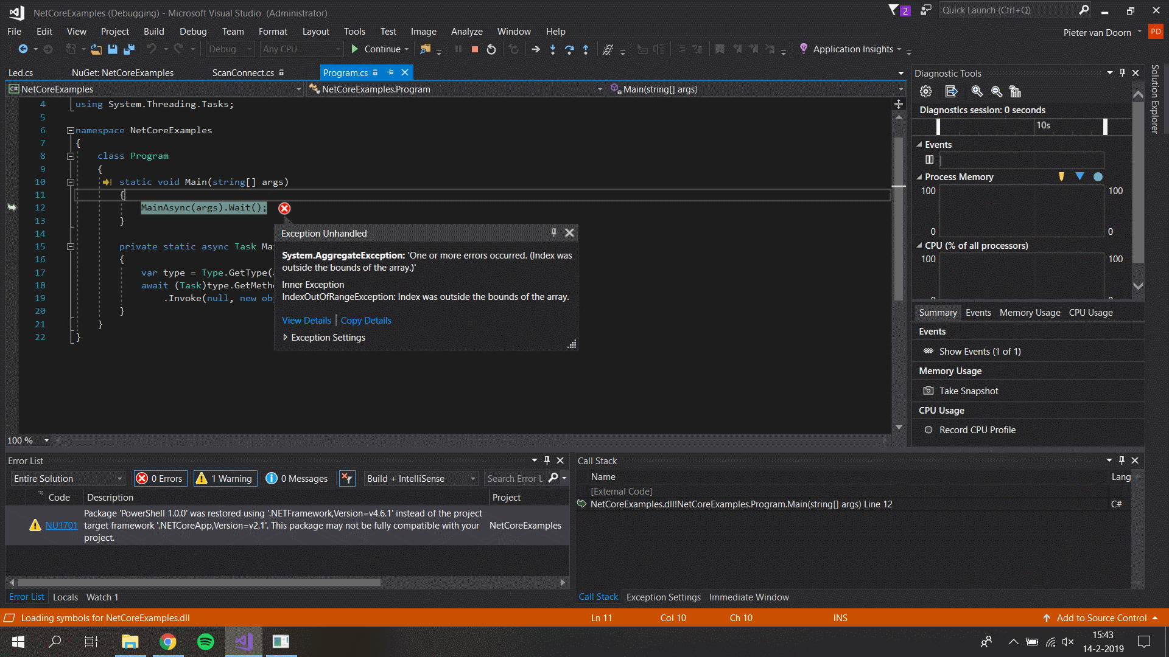The height and width of the screenshot is (657, 1169).
Task: Click the Diagnostic Tools Zoom In magnifier
Action: [x=977, y=91]
